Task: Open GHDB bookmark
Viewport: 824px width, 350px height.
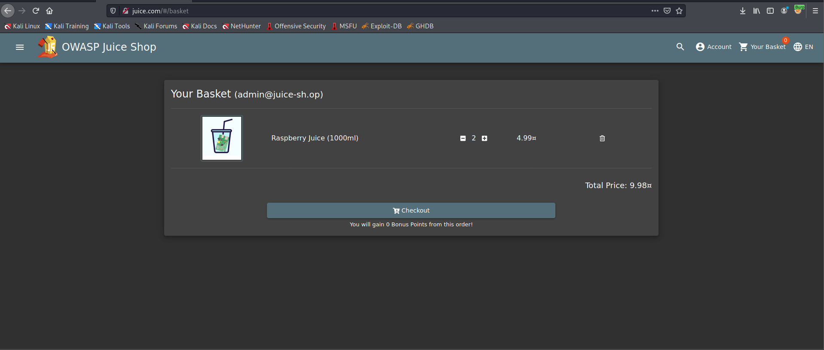Action: 420,26
